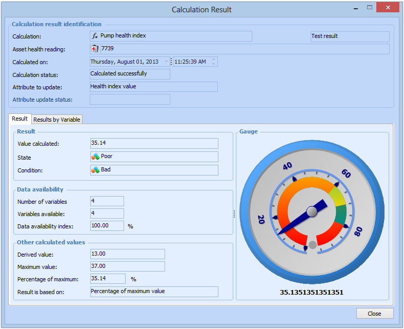404x329 pixels.
Task: Click the colored icon in the State field
Action: (x=95, y=157)
